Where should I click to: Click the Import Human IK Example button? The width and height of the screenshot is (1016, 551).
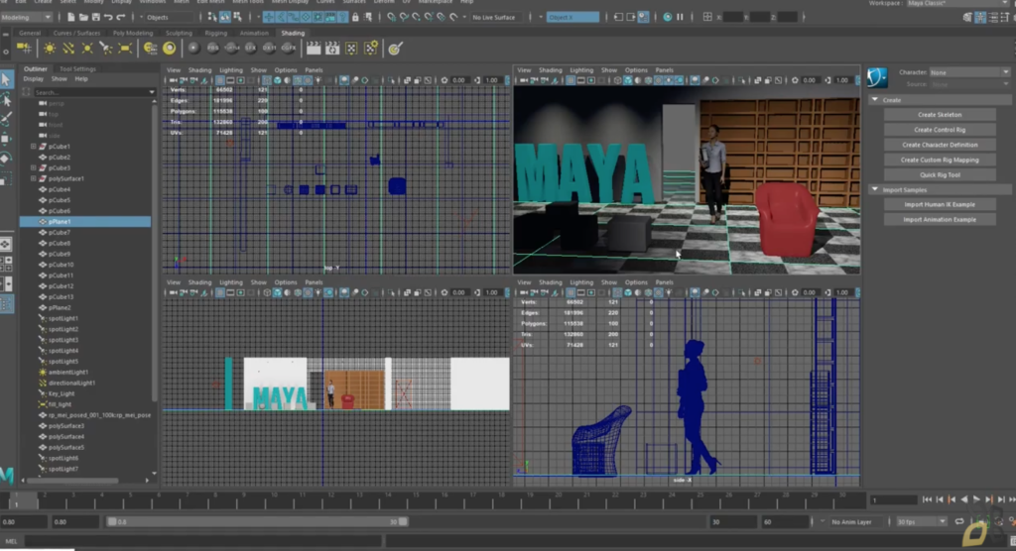[x=940, y=204]
